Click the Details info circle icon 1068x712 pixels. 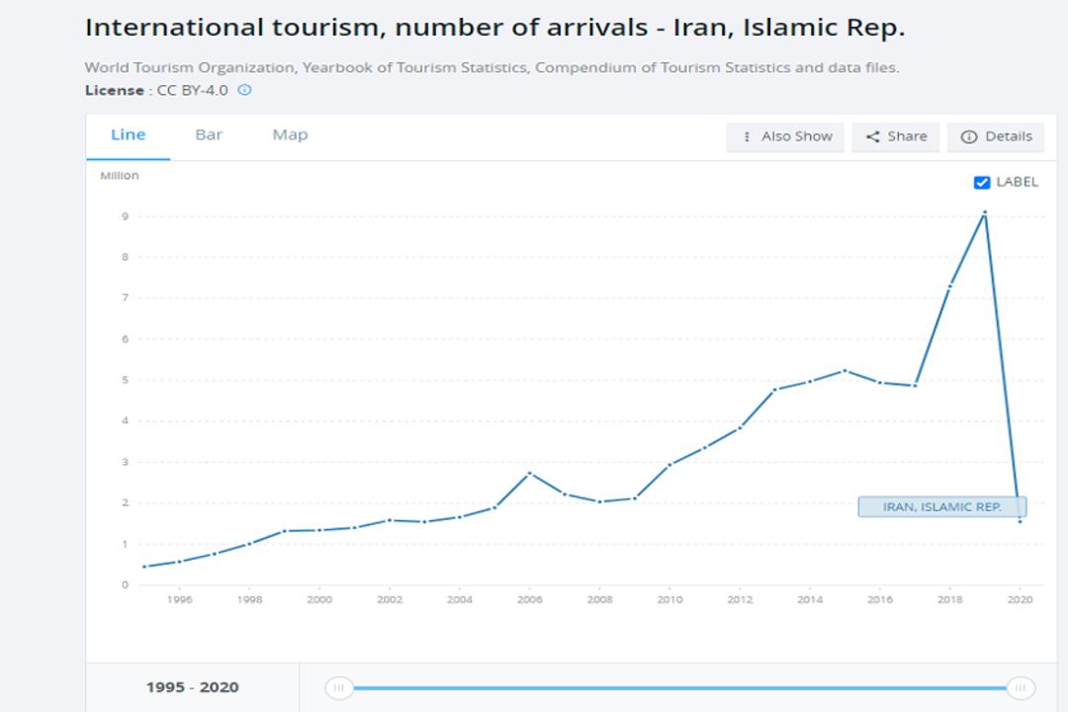pyautogui.click(x=968, y=136)
